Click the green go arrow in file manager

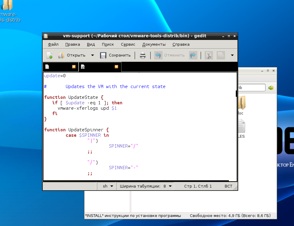[271, 88]
